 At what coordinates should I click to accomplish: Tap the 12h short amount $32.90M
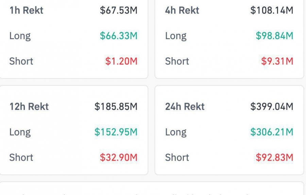[x=119, y=158]
